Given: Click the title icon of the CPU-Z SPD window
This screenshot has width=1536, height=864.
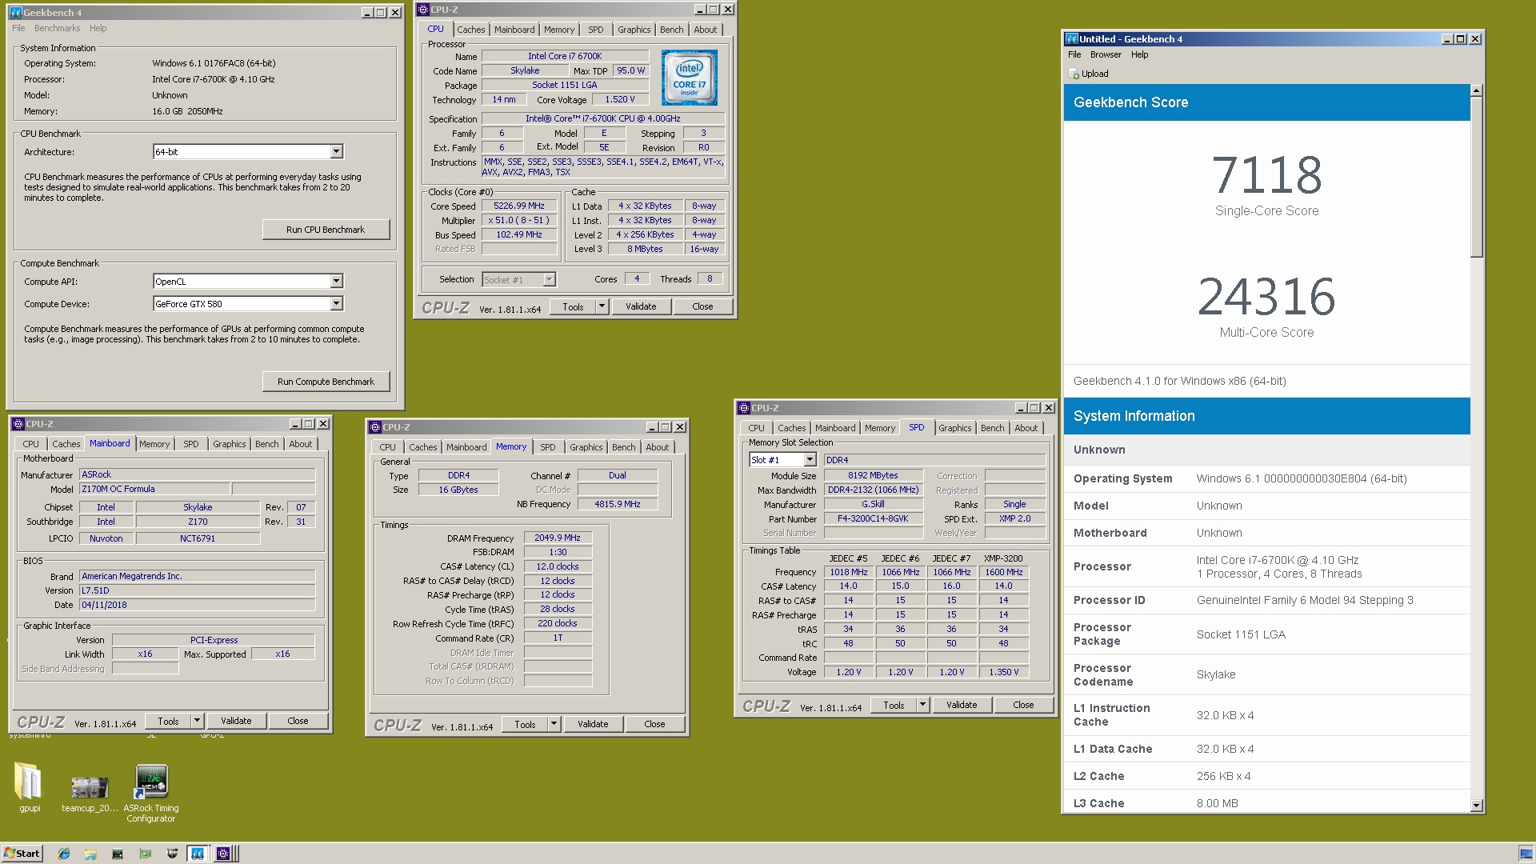Looking at the screenshot, I should pyautogui.click(x=744, y=408).
